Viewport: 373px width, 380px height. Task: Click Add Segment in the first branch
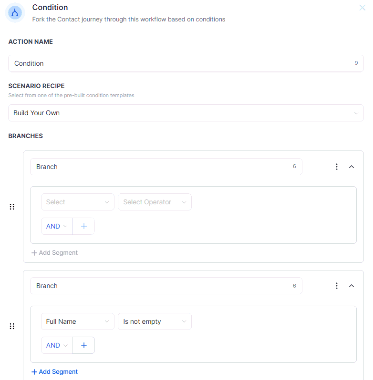[54, 253]
